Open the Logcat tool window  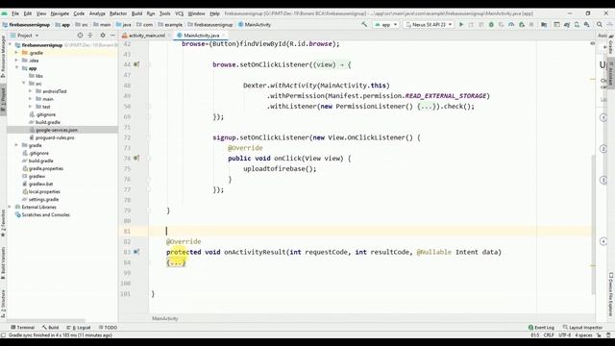point(79,327)
